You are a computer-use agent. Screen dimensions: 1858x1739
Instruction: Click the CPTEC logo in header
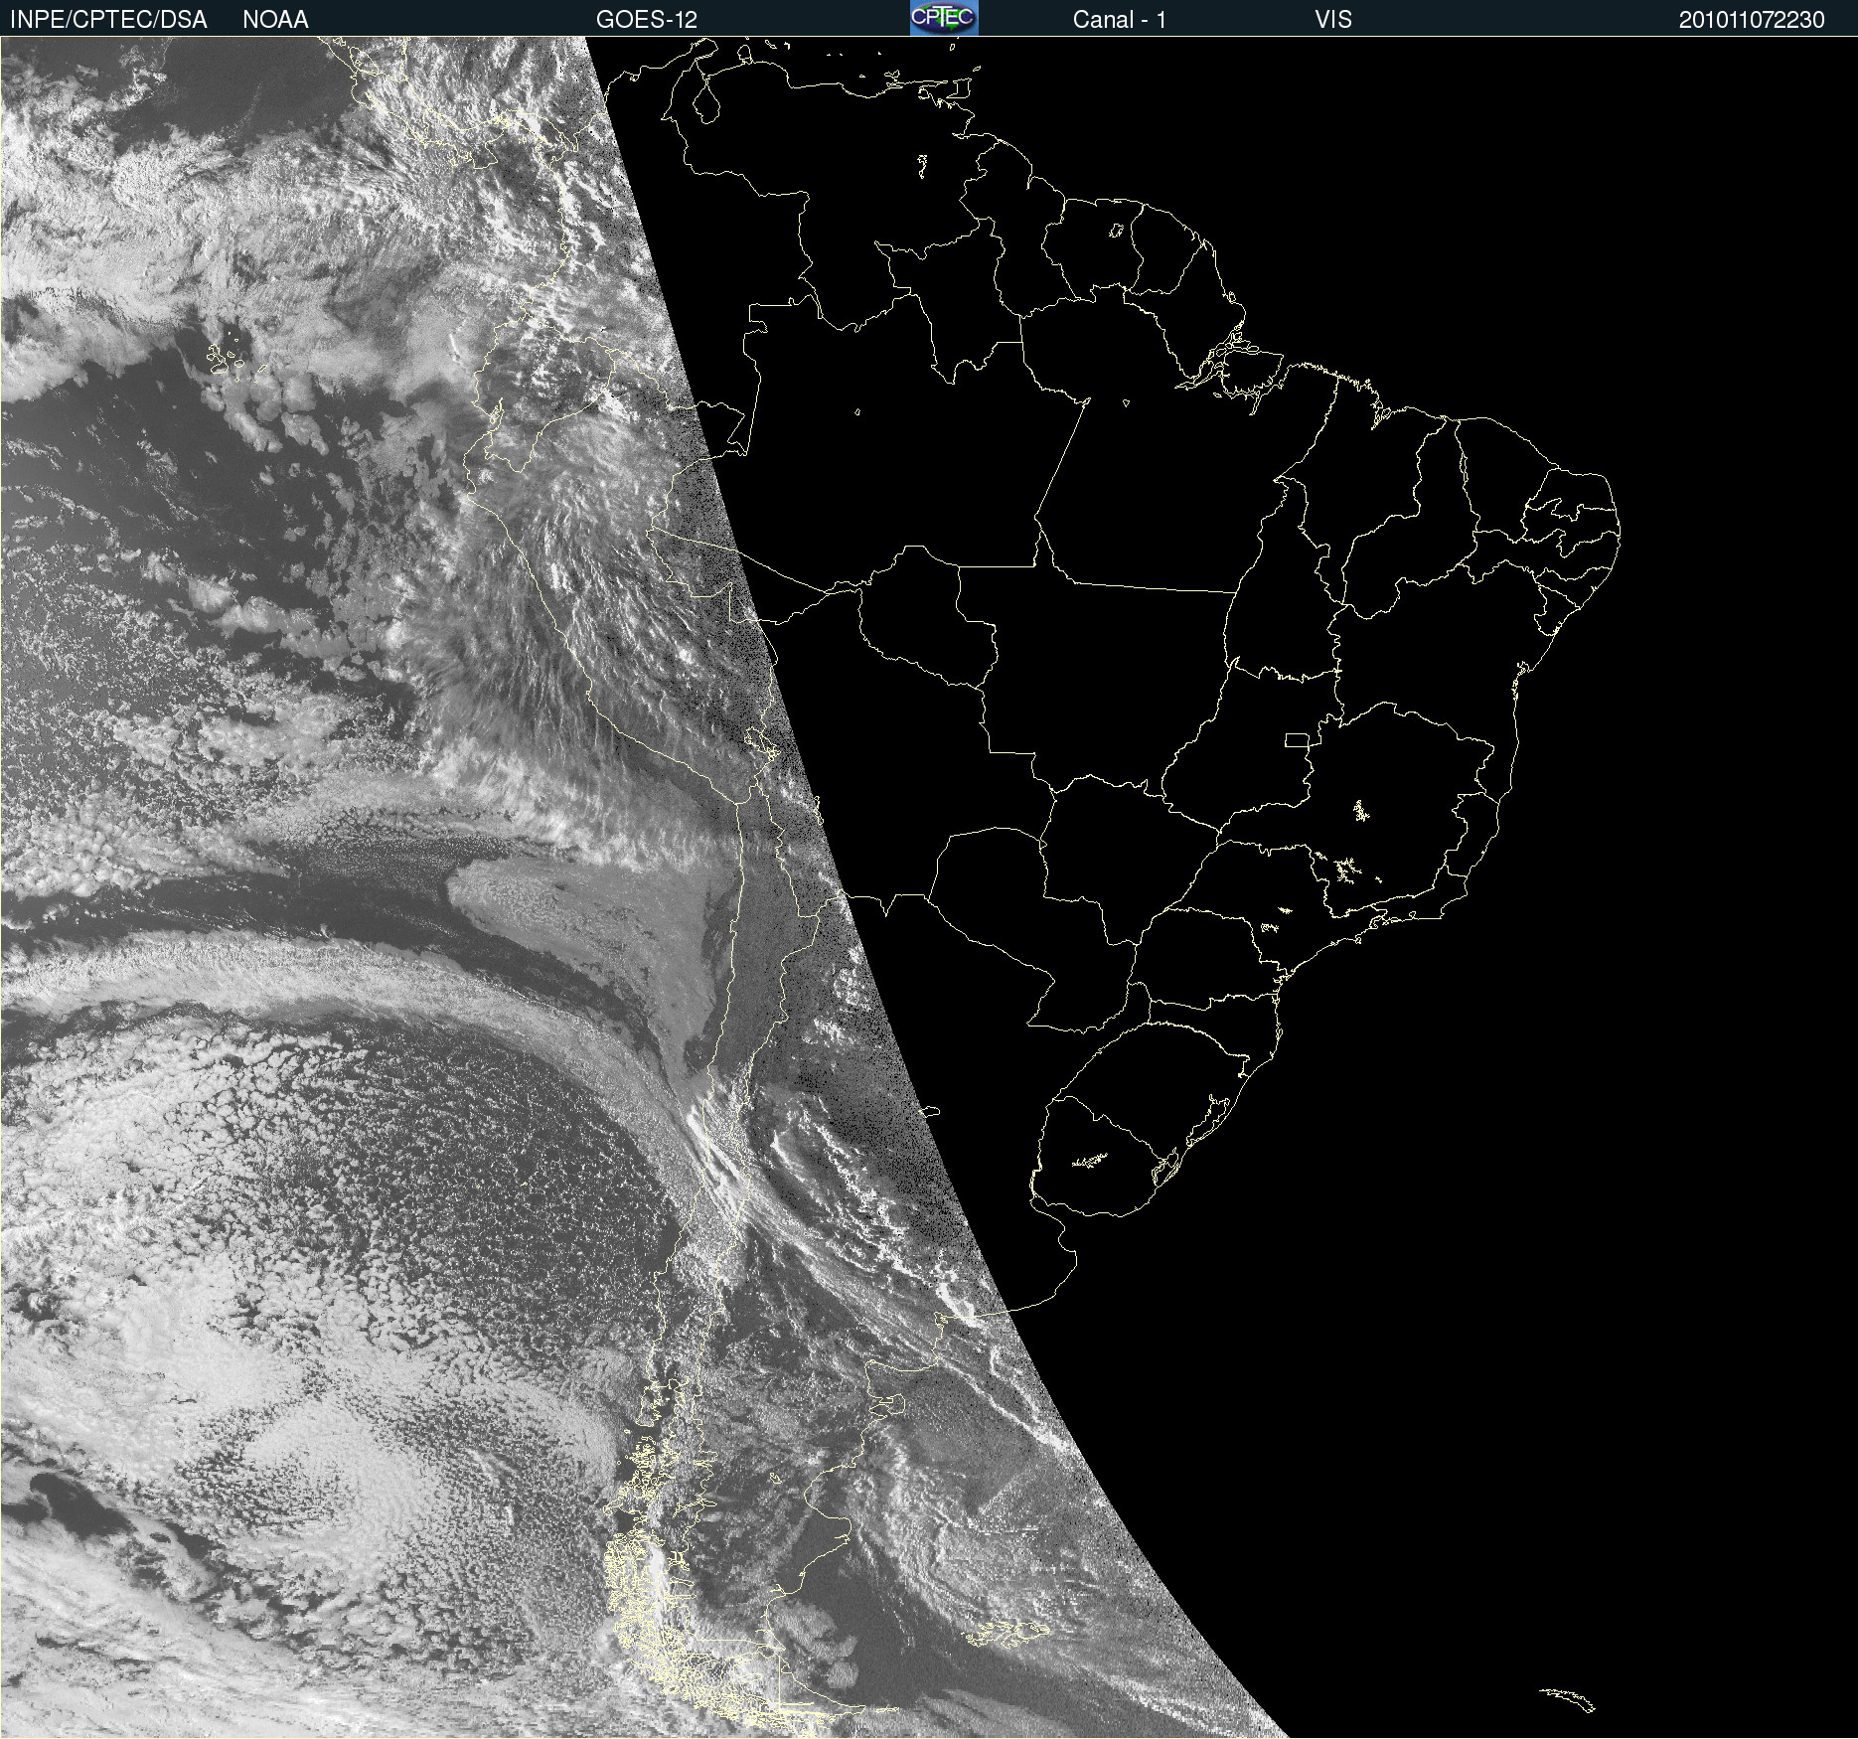[x=944, y=18]
